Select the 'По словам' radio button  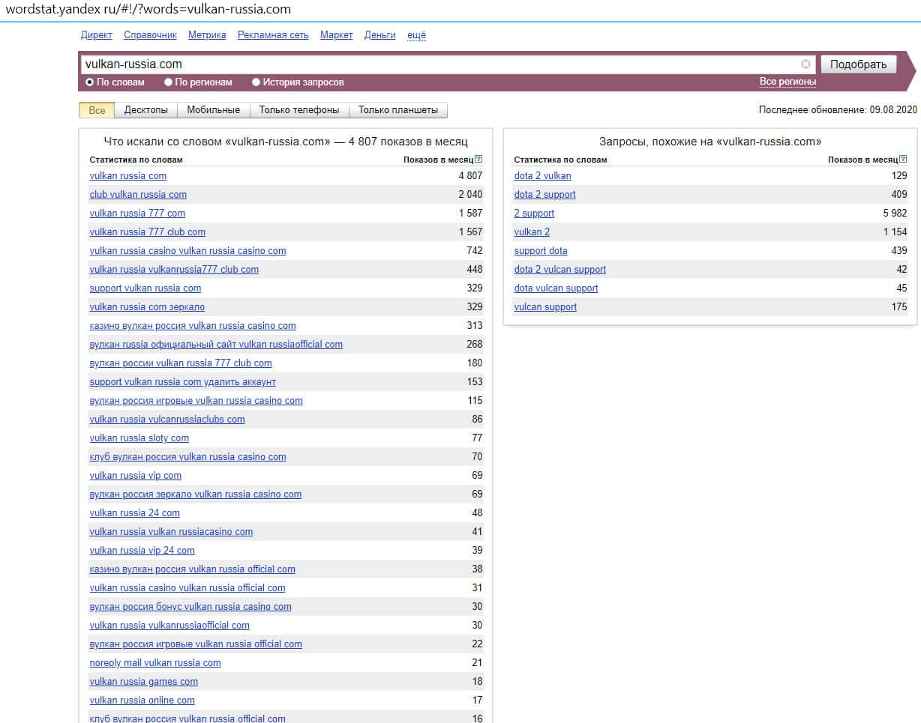(90, 82)
